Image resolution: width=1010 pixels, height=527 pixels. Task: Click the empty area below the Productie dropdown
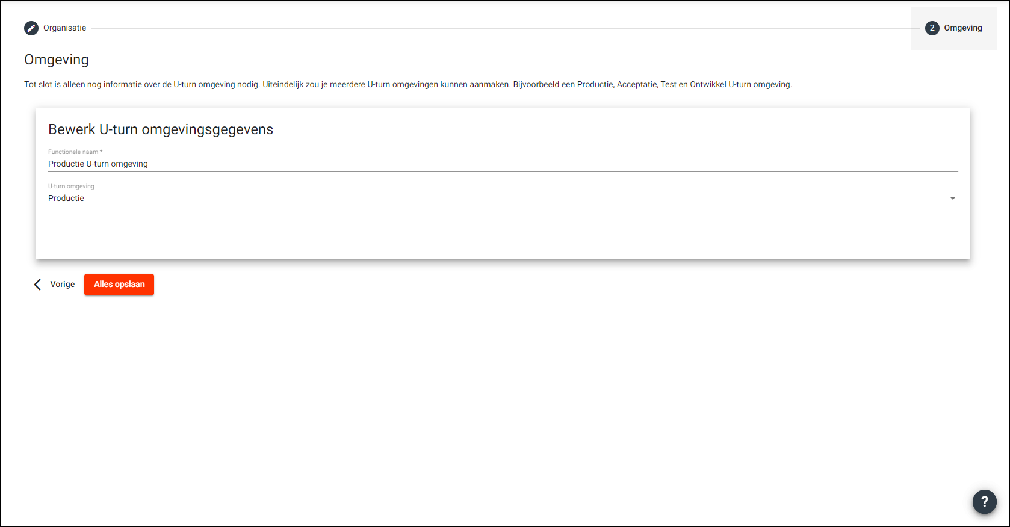click(x=503, y=233)
